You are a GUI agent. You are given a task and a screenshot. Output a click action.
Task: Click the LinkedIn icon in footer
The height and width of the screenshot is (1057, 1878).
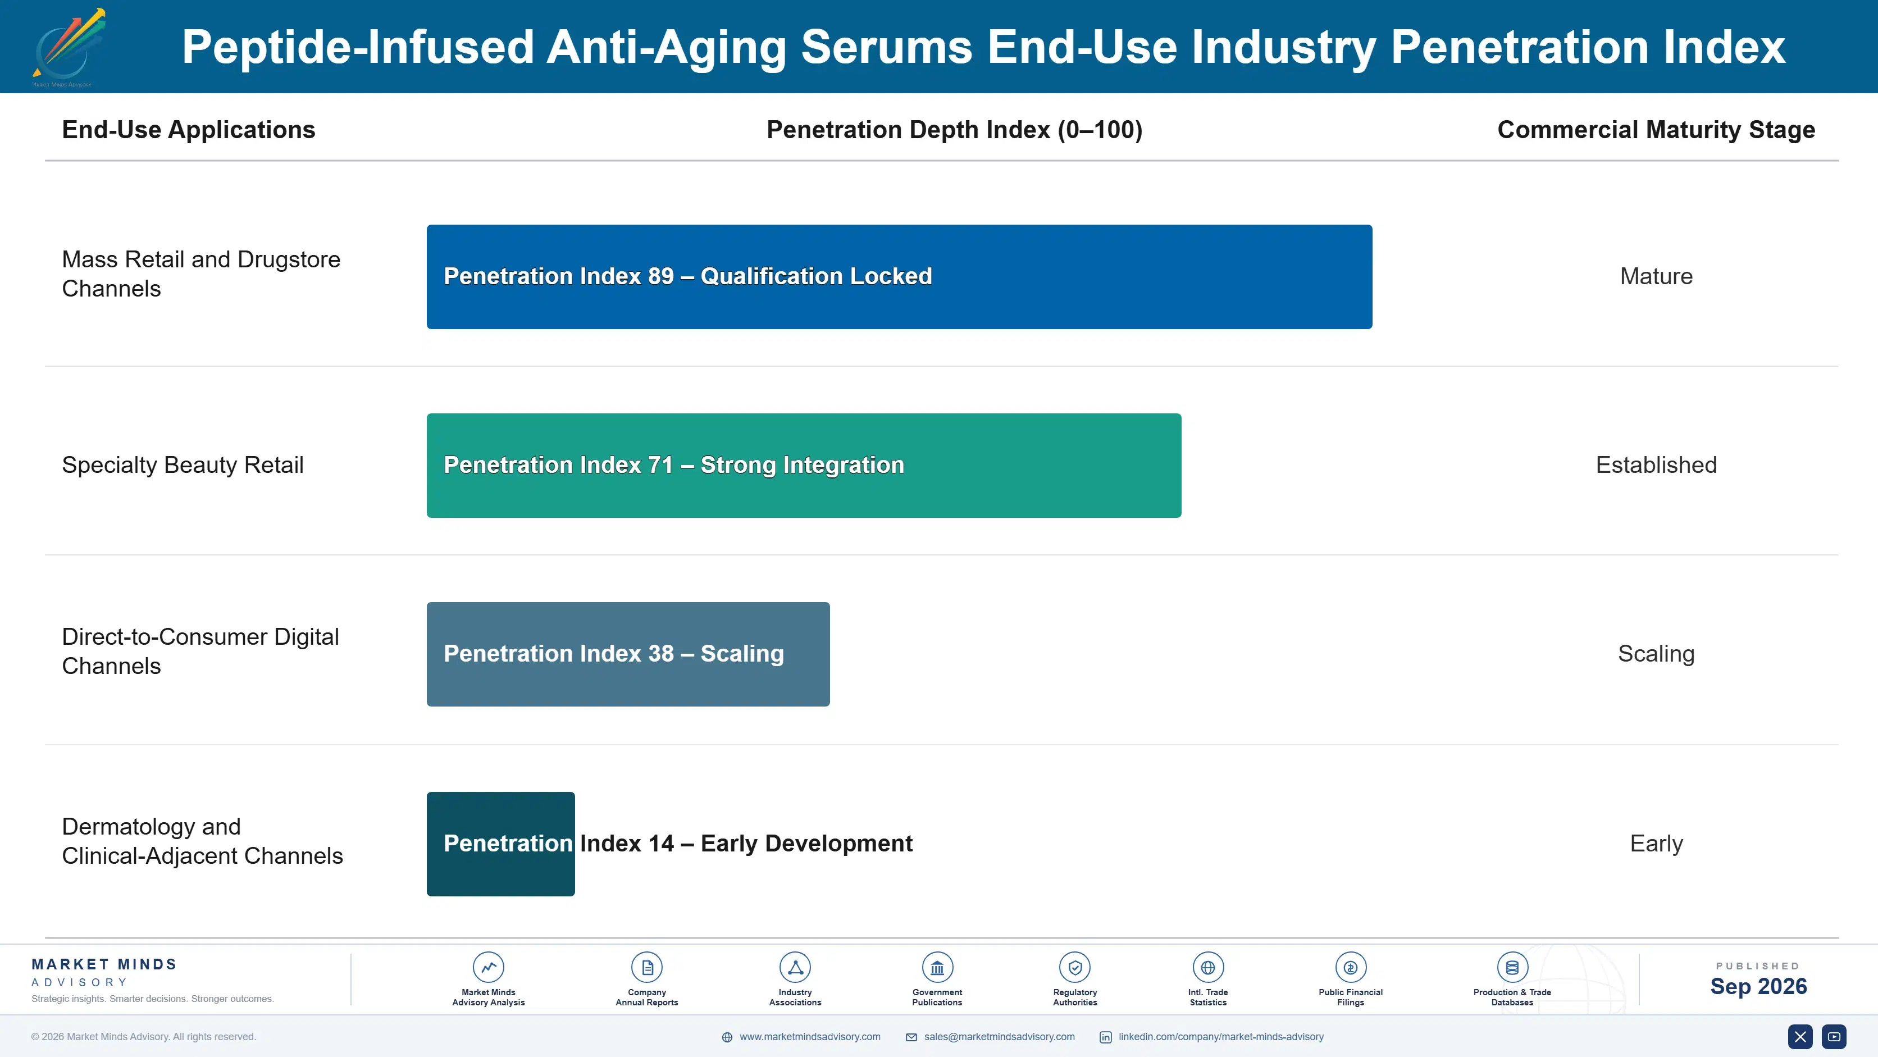click(x=1105, y=1037)
